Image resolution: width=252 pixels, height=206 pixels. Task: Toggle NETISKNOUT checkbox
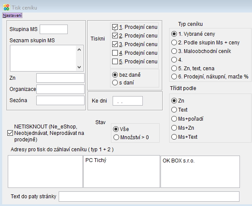10,133
